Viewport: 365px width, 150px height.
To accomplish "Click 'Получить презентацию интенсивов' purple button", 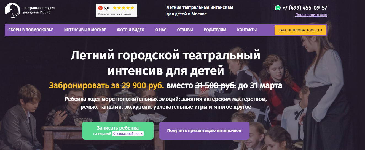I will click(x=204, y=130).
